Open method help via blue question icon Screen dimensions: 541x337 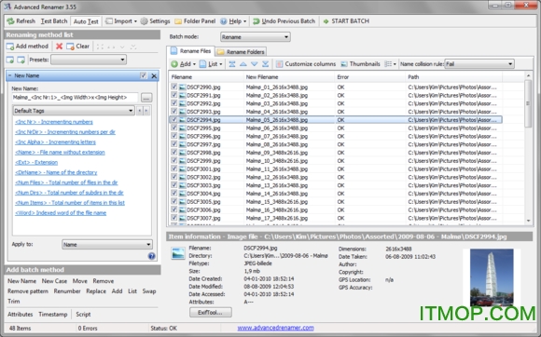[x=151, y=256]
